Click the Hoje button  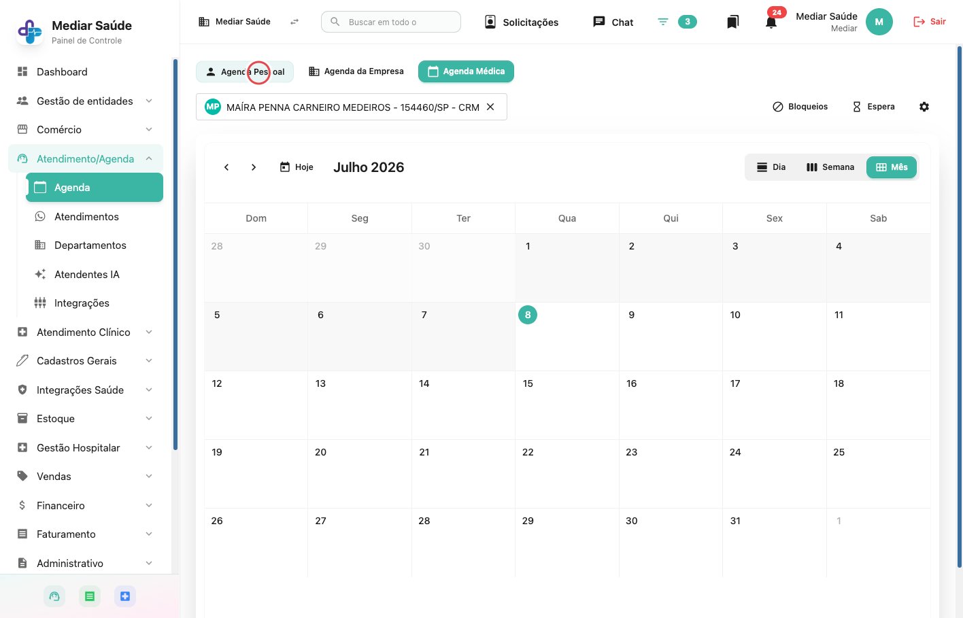click(x=297, y=167)
